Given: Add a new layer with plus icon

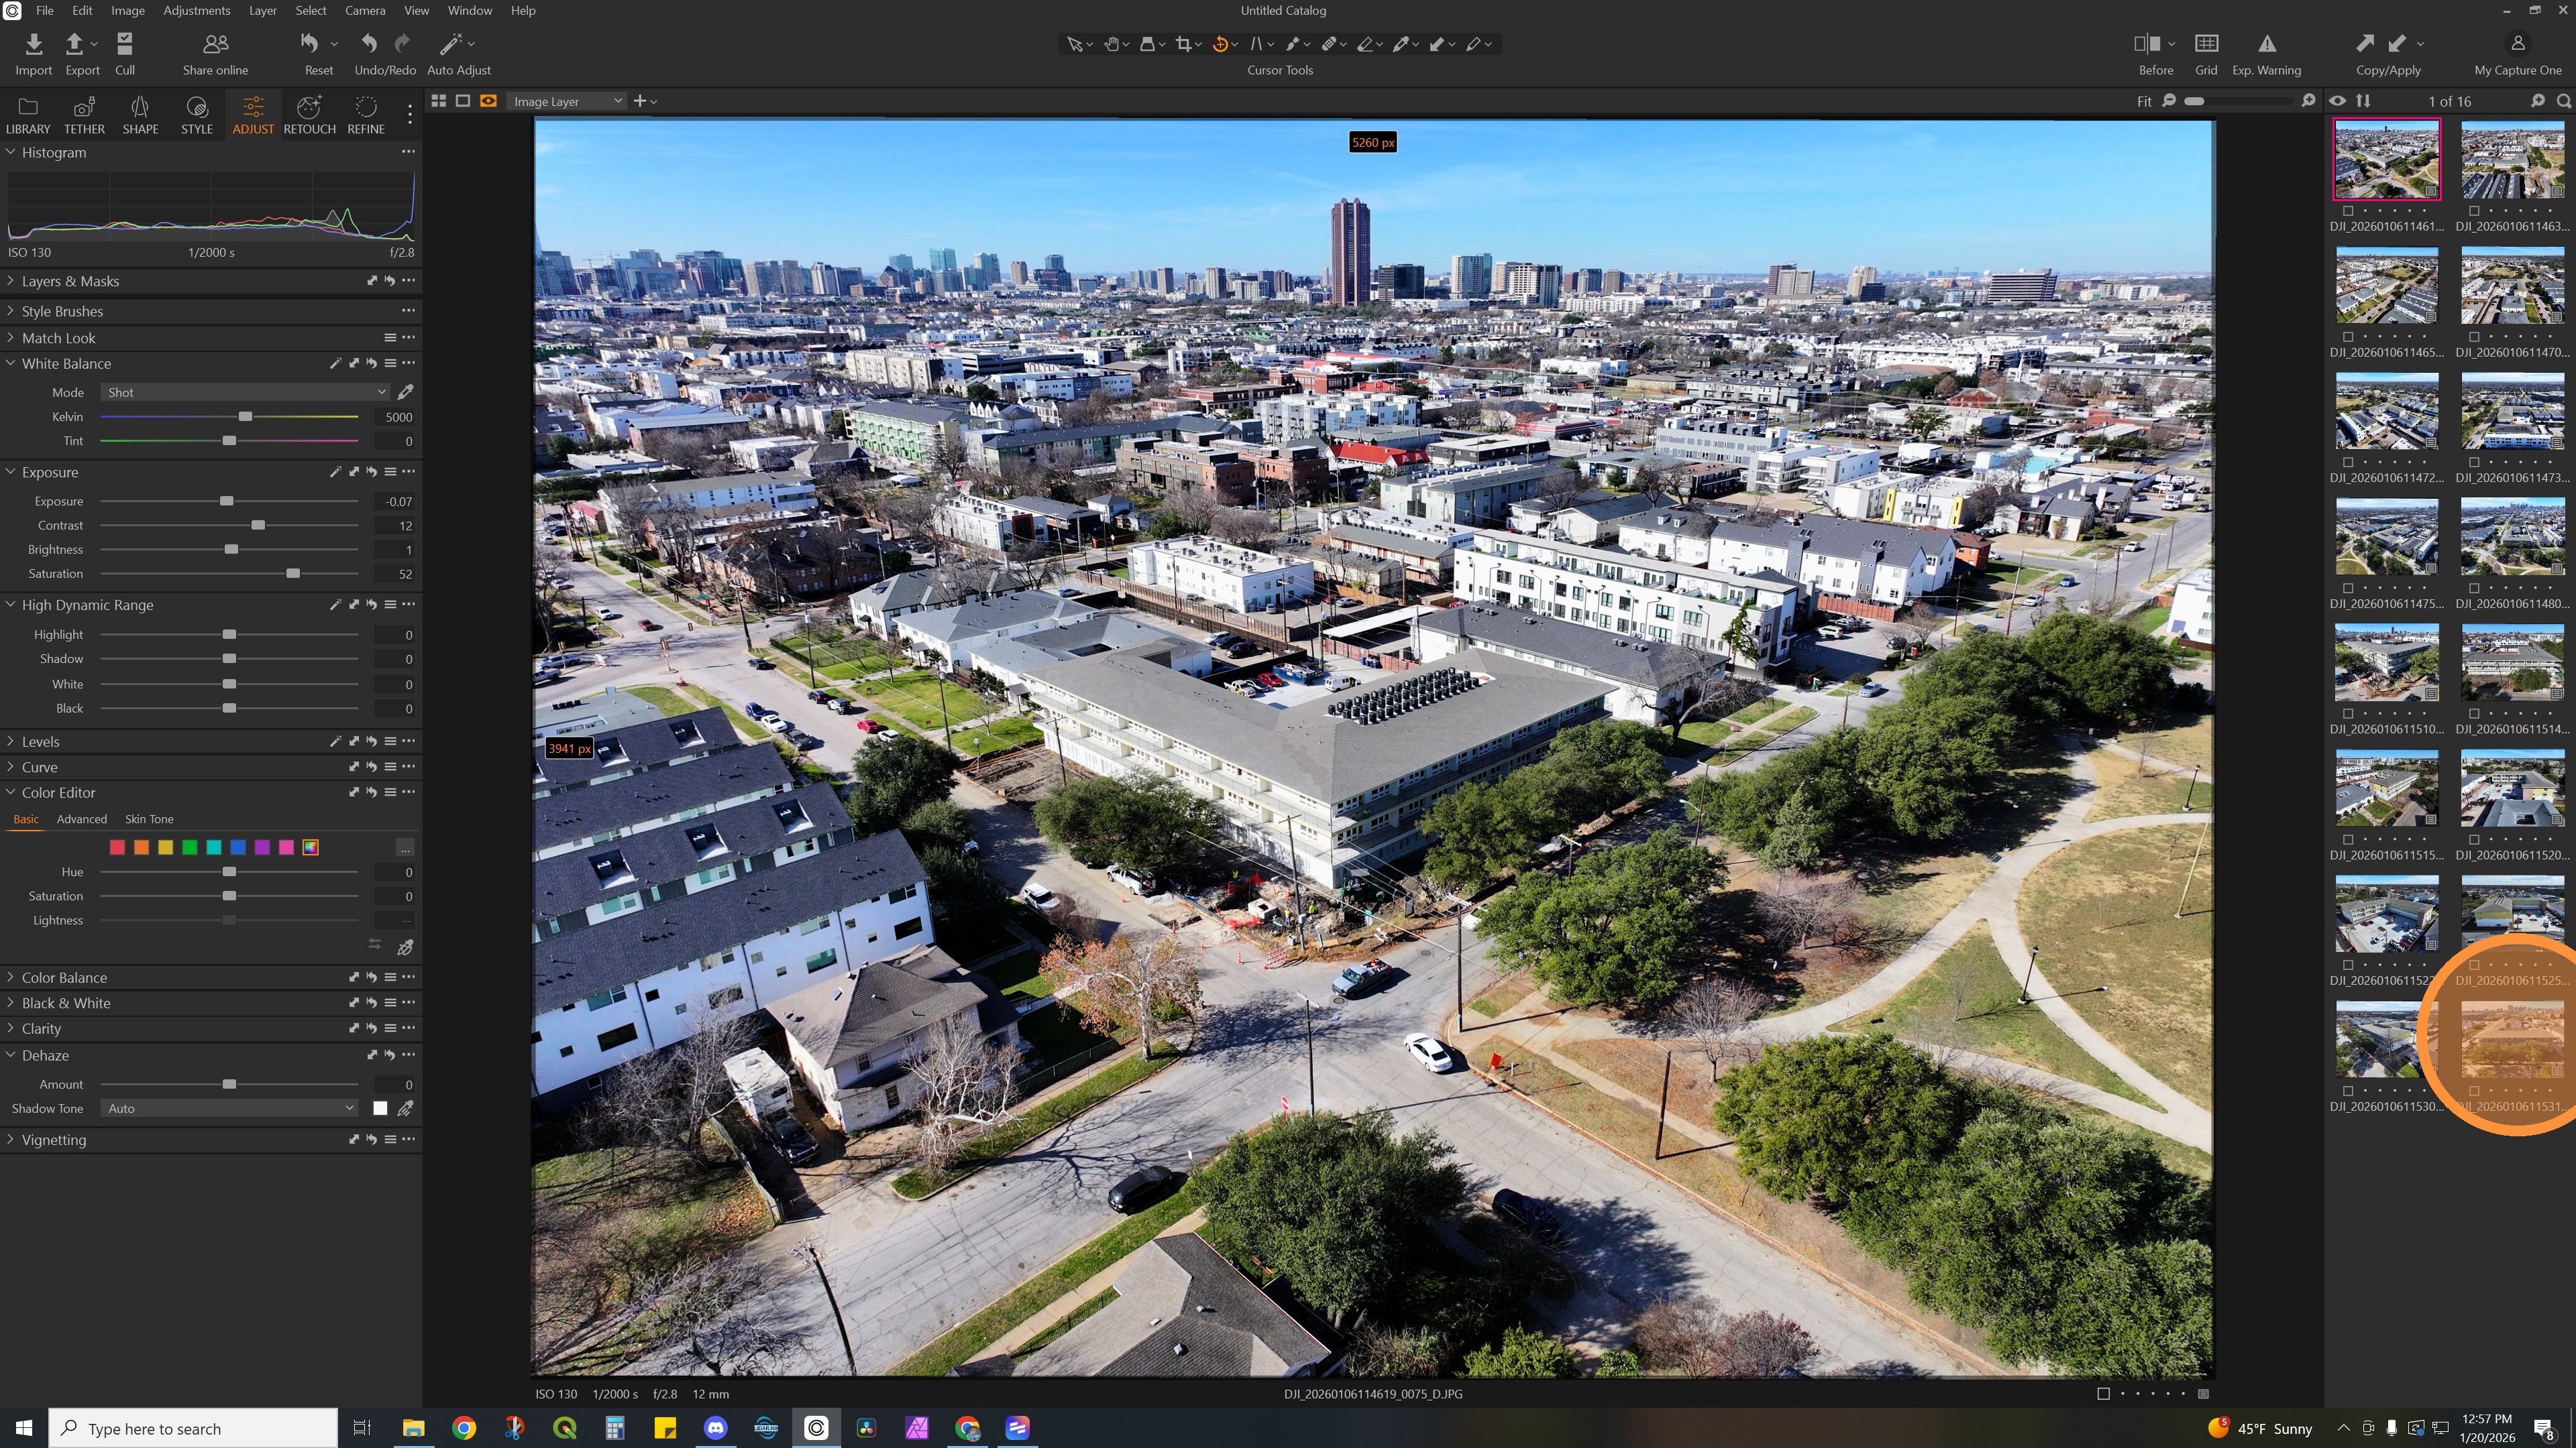Looking at the screenshot, I should coord(640,101).
